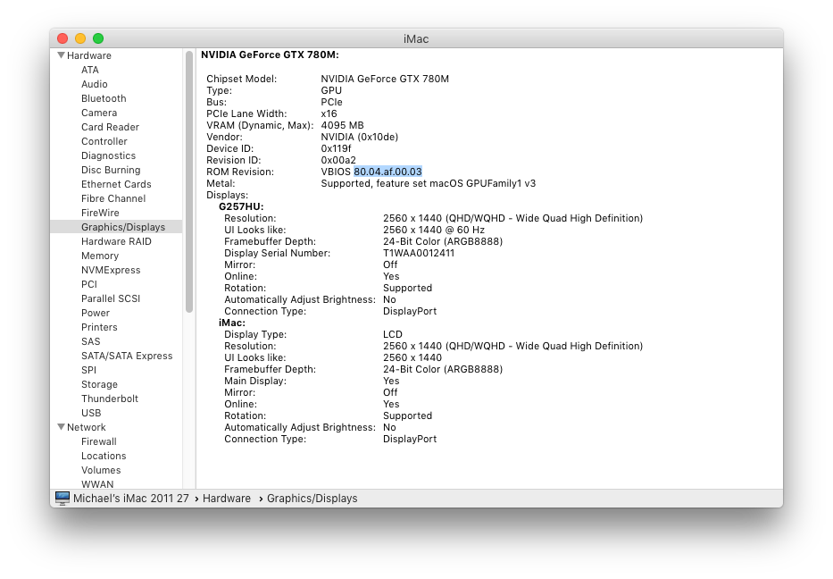Click the sidebar vertical scrollbar

click(x=189, y=182)
